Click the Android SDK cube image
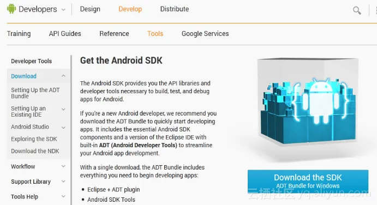The image size is (377, 205). [x=308, y=102]
